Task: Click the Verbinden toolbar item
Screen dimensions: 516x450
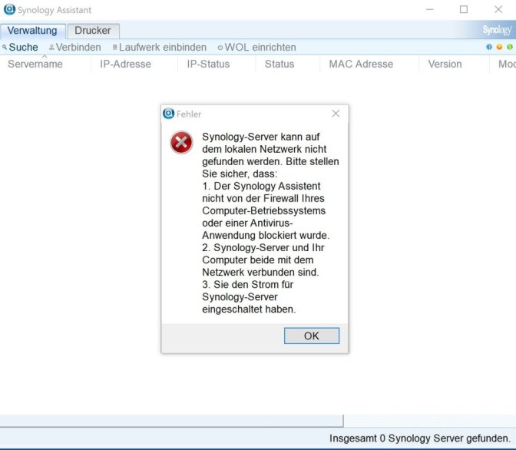Action: (x=75, y=47)
